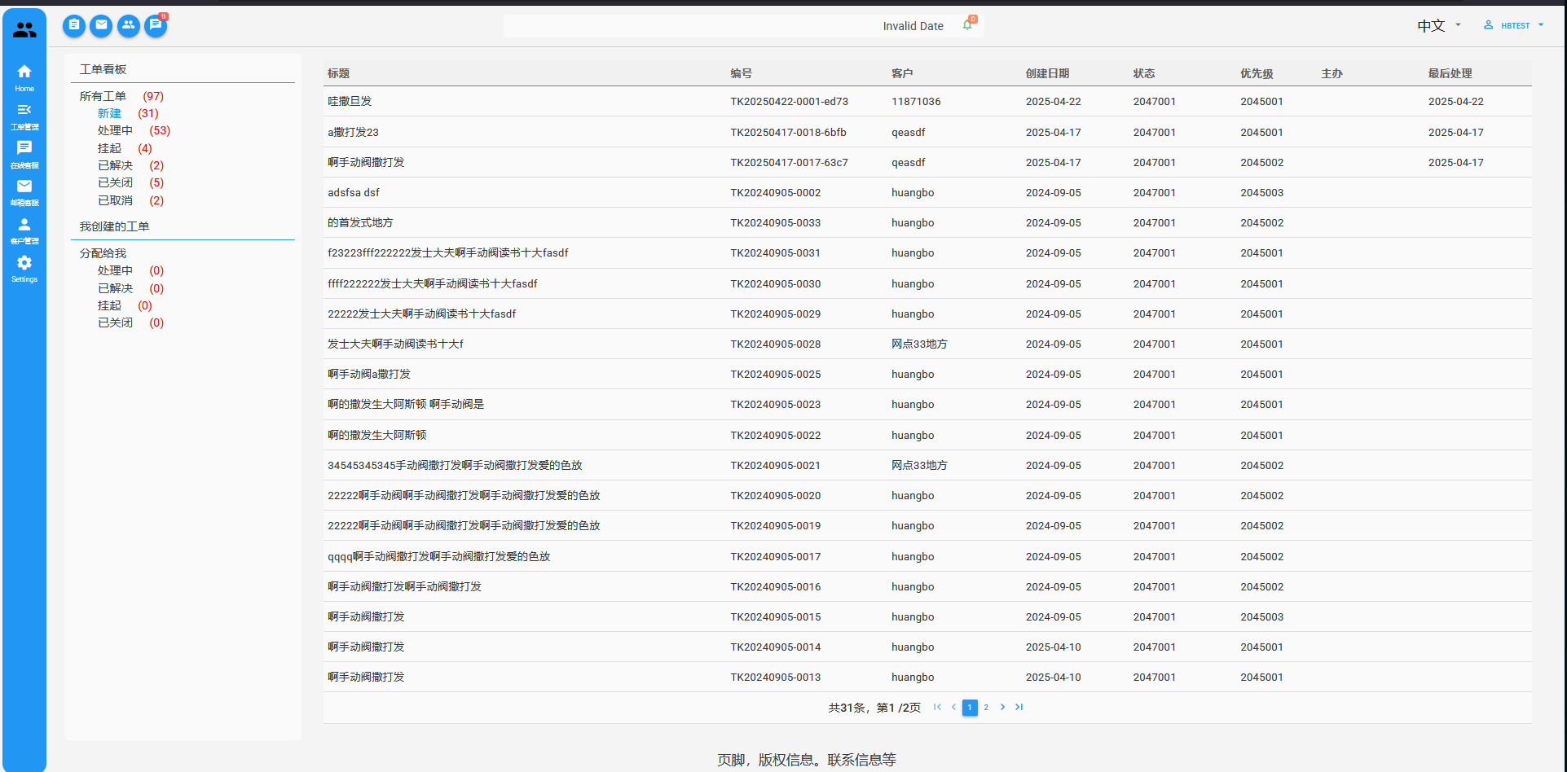Click the clipboard round toolbar button
The height and width of the screenshot is (772, 1567).
point(74,25)
